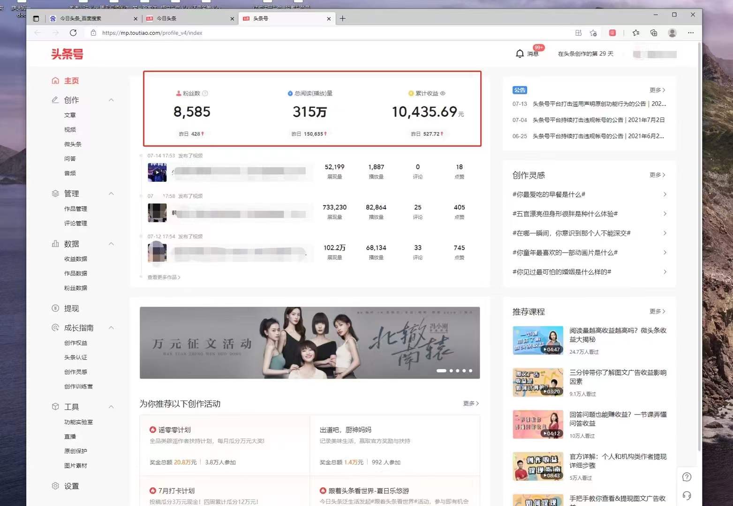Expand 更多 in the 公告 panel
Viewport: 733px width, 506px height.
pos(657,90)
